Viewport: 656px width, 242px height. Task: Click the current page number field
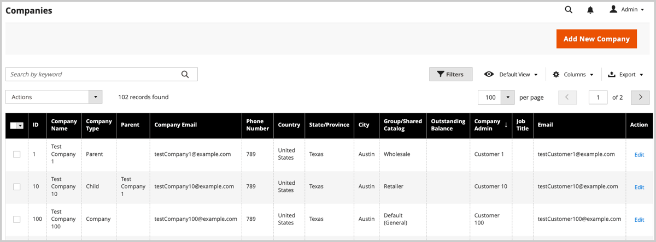[598, 97]
